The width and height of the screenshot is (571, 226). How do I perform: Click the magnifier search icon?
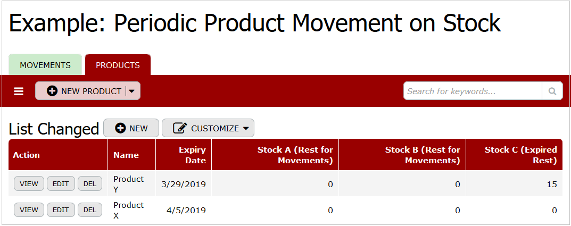point(552,91)
